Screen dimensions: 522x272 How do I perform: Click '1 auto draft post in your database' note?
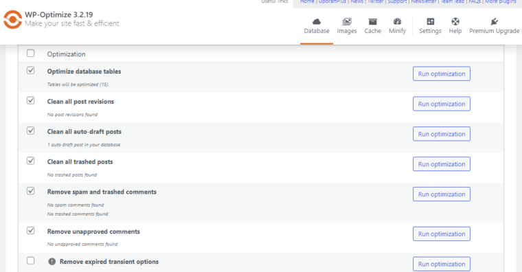(84, 145)
